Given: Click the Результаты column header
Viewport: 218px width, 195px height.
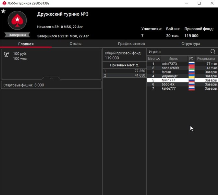Looking at the screenshot, I should 206,58.
